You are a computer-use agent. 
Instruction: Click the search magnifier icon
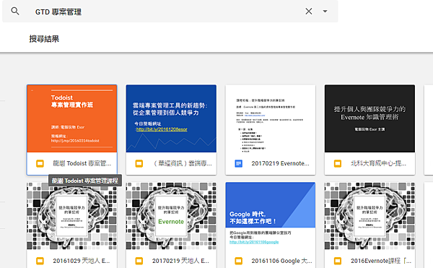coord(15,12)
